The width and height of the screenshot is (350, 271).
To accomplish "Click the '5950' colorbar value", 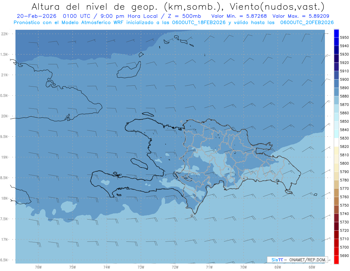I will [344, 38].
